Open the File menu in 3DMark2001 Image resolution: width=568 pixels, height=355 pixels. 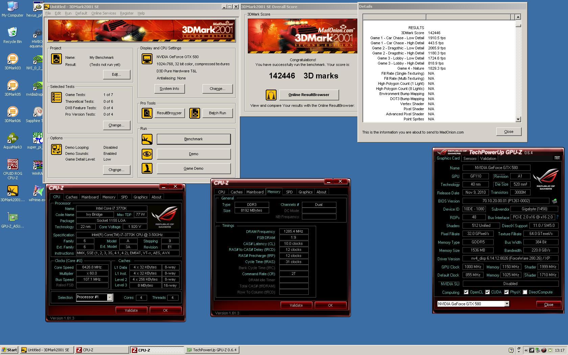(48, 13)
